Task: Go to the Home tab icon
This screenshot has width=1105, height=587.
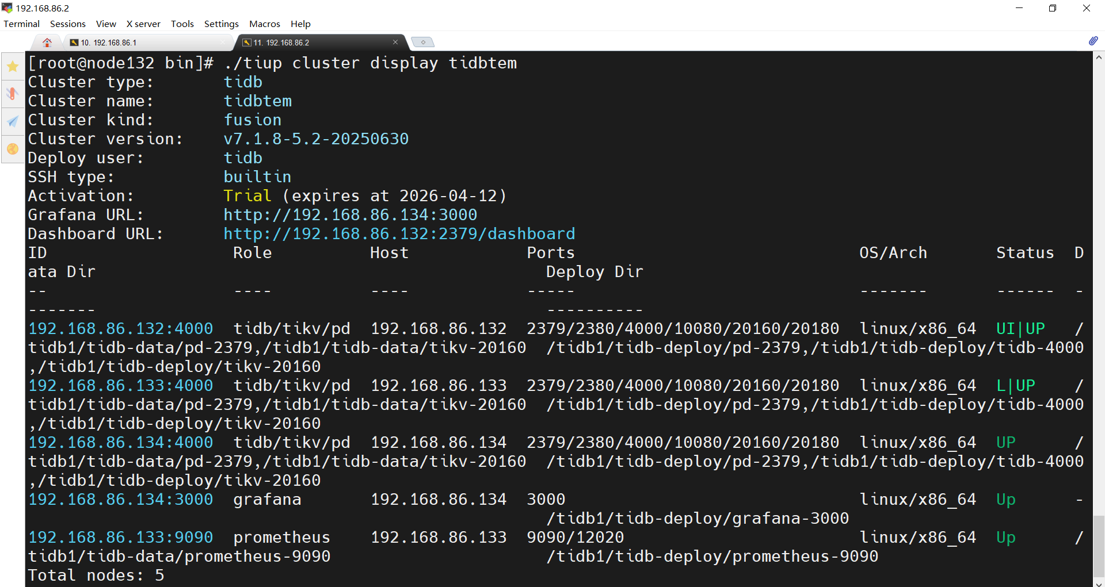Action: (47, 43)
